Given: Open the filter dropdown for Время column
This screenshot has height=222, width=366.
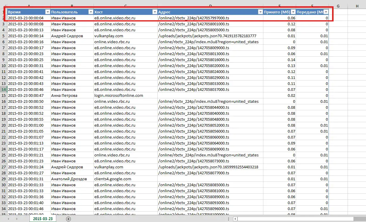Looking at the screenshot, I should click(x=47, y=12).
